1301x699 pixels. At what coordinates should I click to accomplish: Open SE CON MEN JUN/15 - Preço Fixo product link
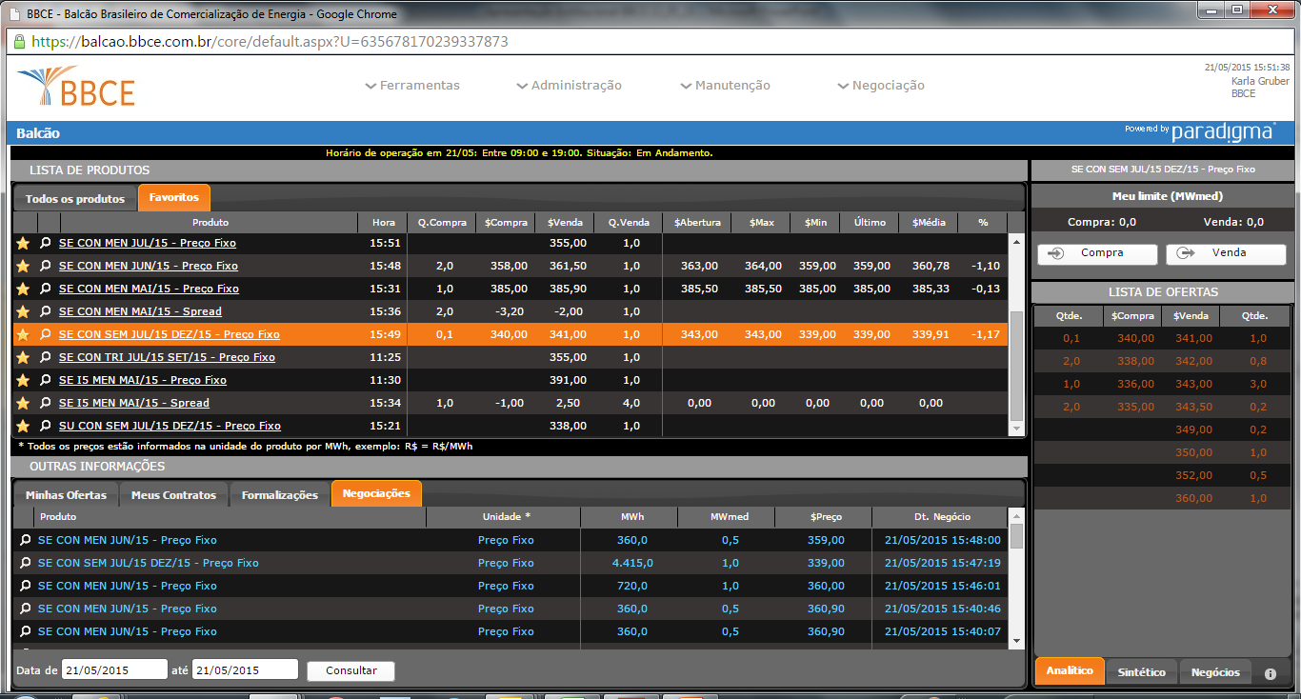click(149, 266)
